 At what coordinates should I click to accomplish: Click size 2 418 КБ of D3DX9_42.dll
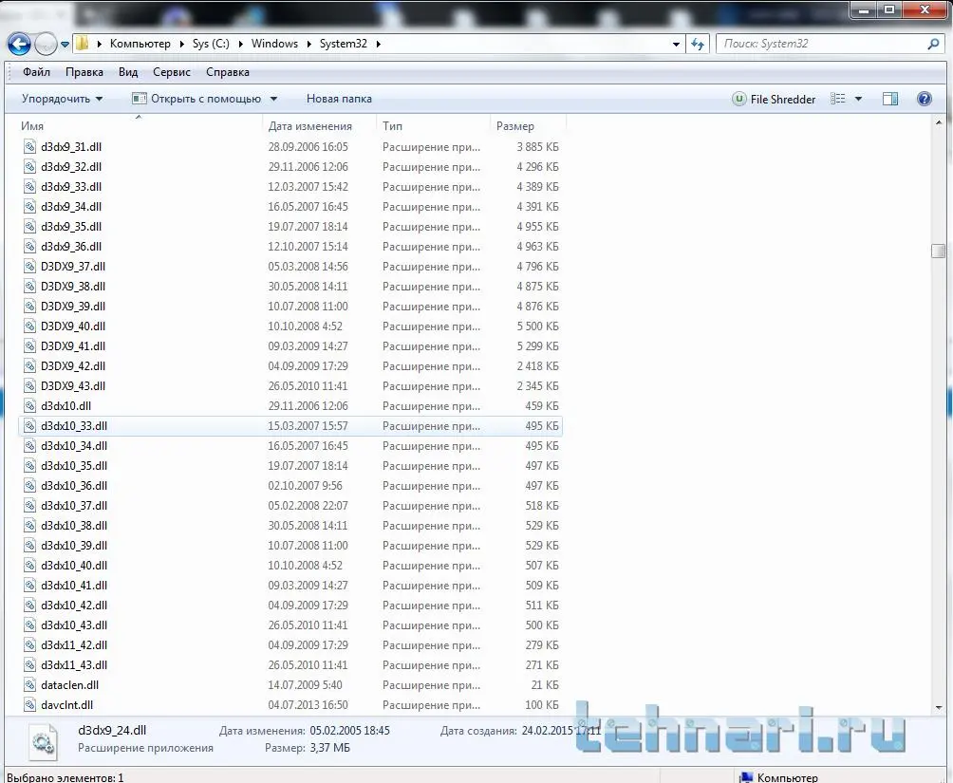[537, 366]
